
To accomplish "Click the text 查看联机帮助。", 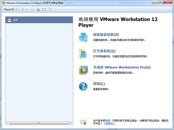I will (101, 89).
